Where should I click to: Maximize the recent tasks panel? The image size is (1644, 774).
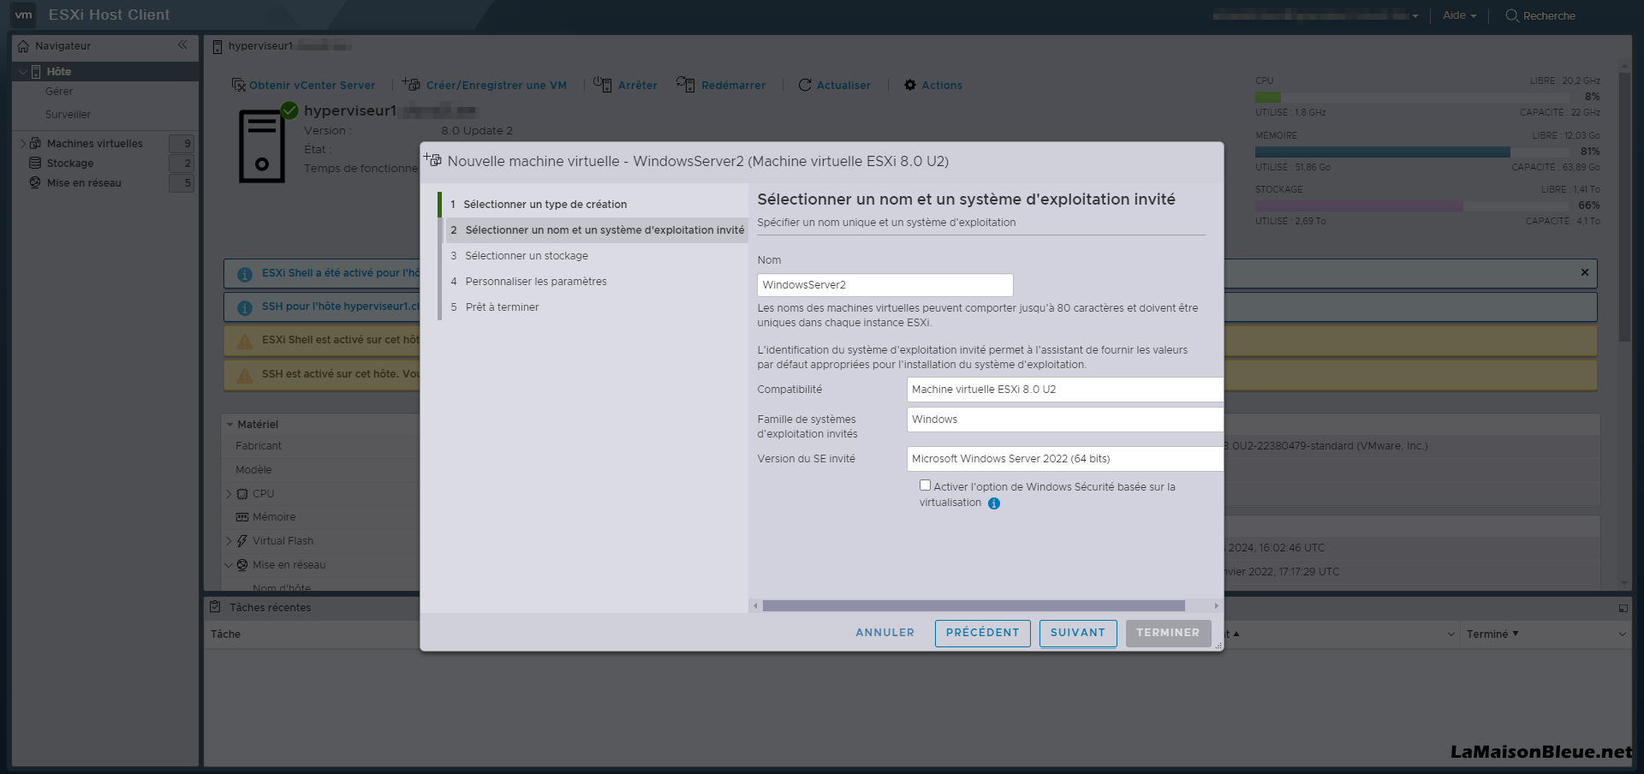click(x=1623, y=608)
